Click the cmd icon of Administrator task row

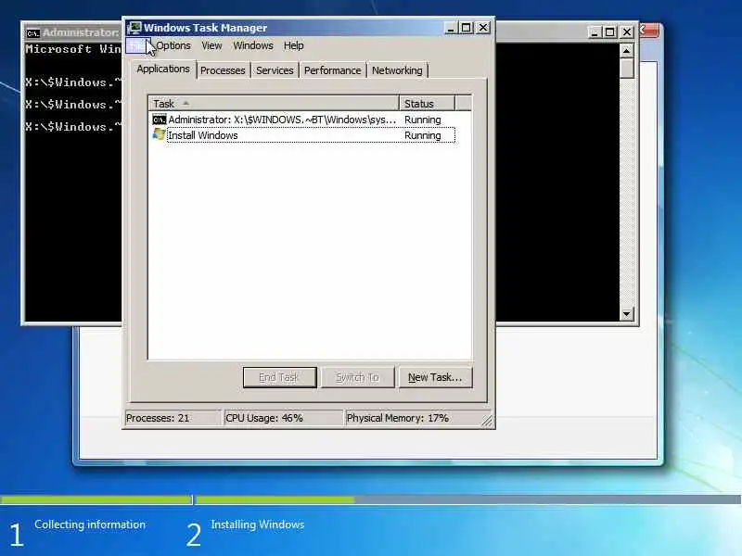click(159, 120)
